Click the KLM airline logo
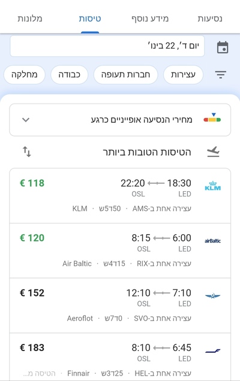Screen dimensions: 240x381 point(213,186)
